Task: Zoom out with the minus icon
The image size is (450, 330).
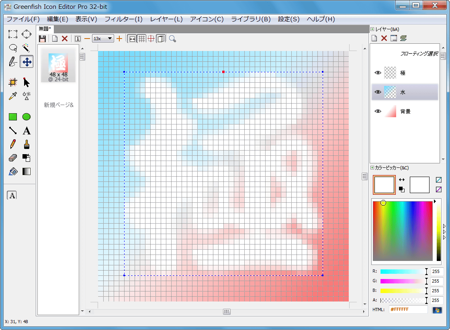Action: 87,39
